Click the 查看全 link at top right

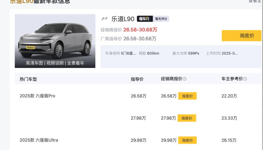coord(255,1)
